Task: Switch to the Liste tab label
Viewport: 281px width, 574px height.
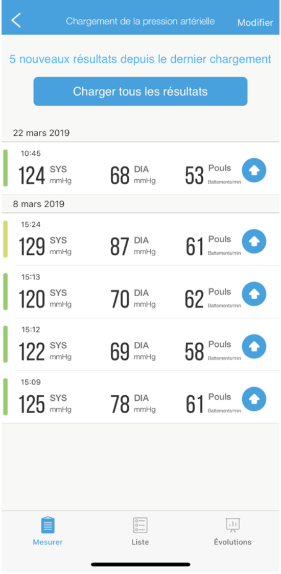Action: click(x=140, y=542)
